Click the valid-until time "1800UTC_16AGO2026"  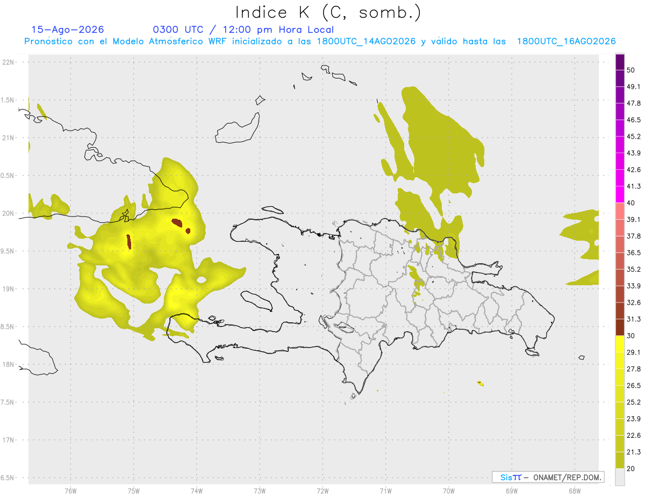(566, 41)
